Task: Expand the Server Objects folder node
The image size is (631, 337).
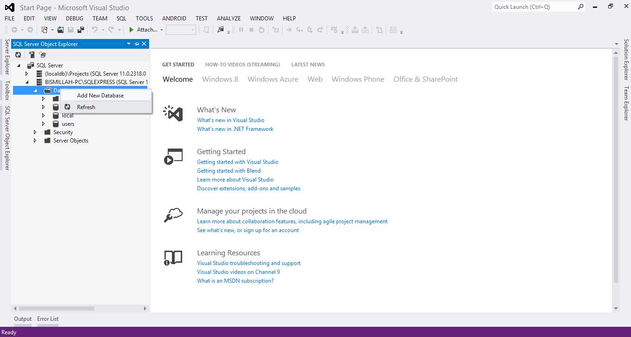Action: (35, 141)
